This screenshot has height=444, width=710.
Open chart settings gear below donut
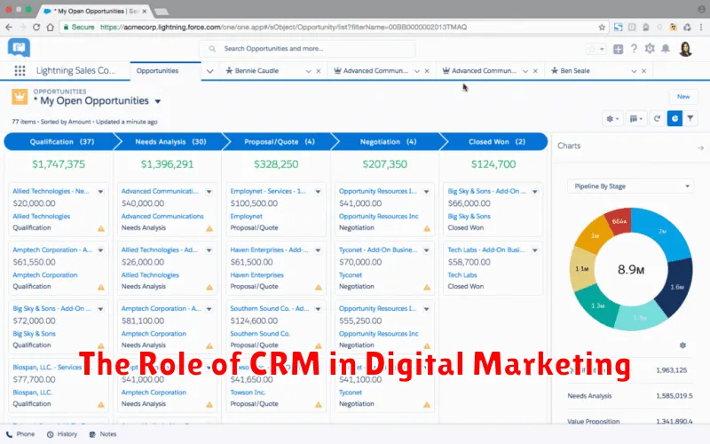tap(682, 345)
